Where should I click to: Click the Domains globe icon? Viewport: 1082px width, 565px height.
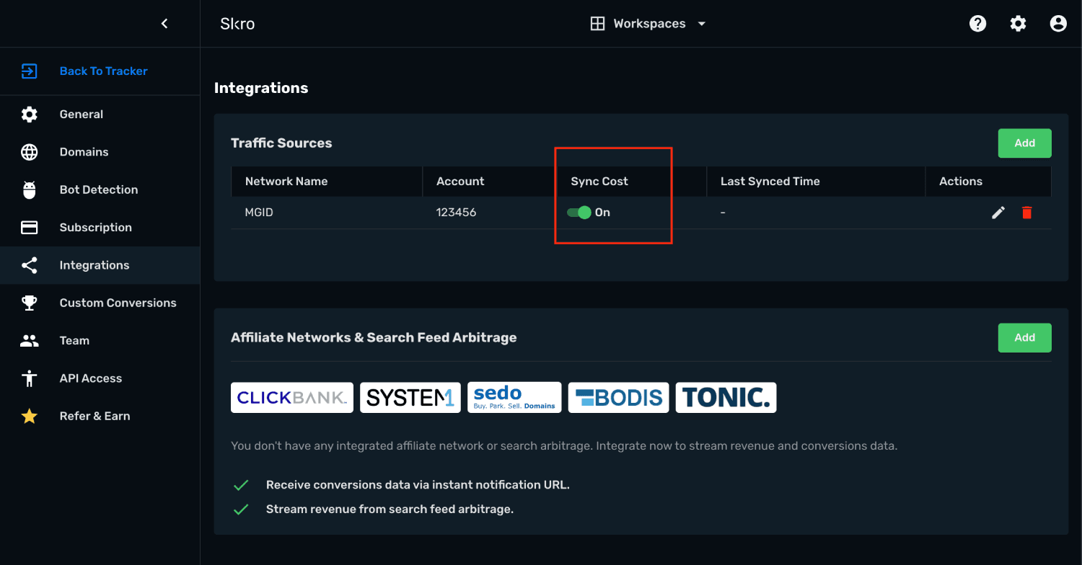coord(29,152)
